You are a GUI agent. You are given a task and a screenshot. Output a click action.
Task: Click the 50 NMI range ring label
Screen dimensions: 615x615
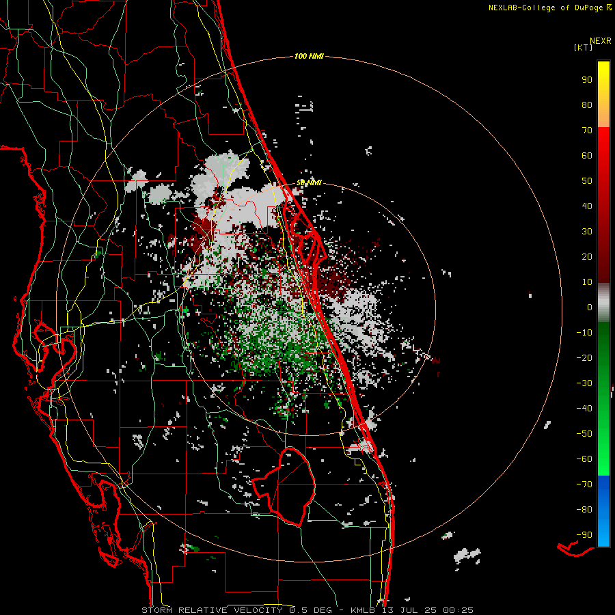tap(309, 182)
